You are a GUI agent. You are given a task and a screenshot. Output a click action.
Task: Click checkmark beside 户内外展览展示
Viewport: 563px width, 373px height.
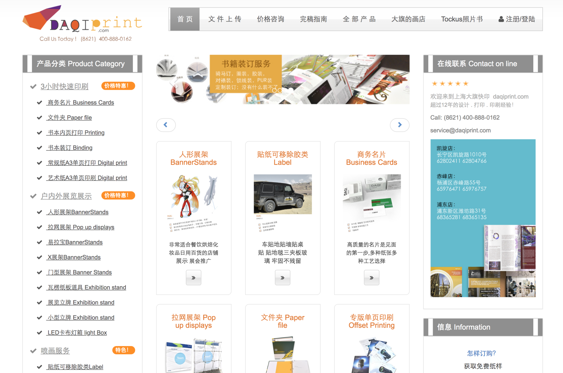[33, 196]
